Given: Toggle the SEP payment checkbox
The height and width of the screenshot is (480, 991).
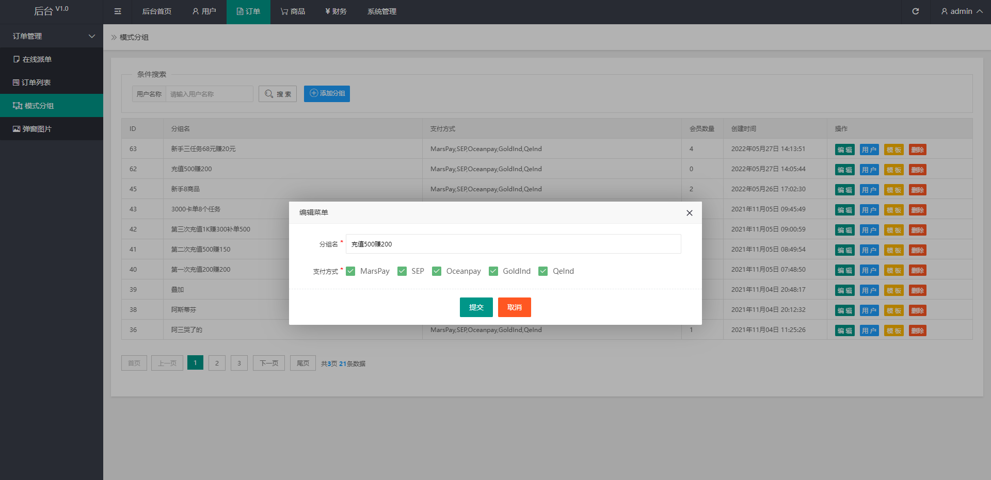Looking at the screenshot, I should click(x=402, y=271).
